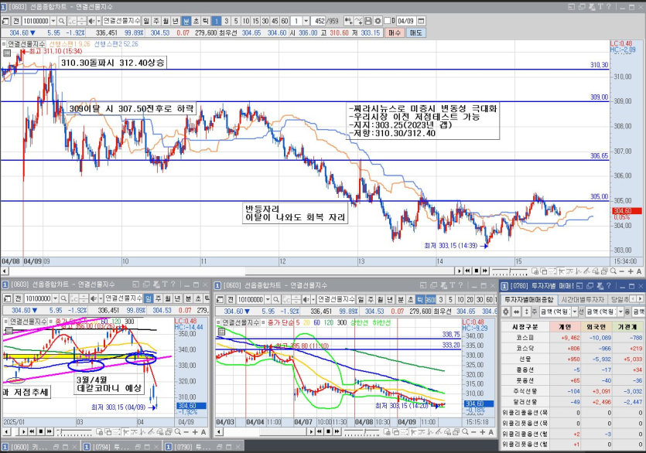Select the 월 (monthly) period in top chart
Viewport: 646px width, 453px height.
[x=166, y=21]
